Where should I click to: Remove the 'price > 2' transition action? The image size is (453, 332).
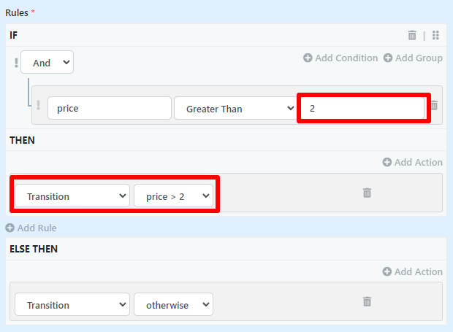pos(367,193)
